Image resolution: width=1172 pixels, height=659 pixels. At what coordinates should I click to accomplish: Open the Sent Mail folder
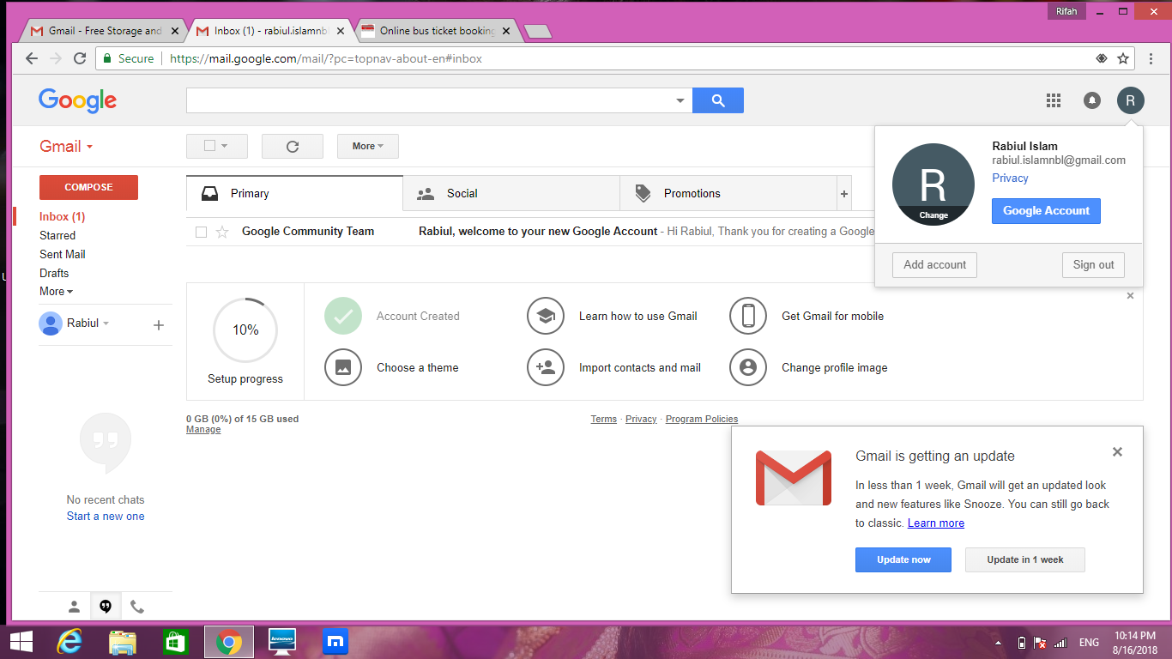tap(62, 254)
